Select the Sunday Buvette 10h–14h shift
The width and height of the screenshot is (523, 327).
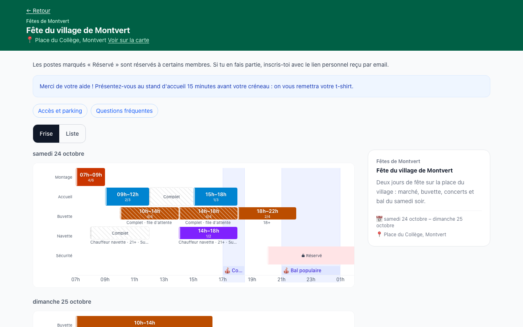144,322
